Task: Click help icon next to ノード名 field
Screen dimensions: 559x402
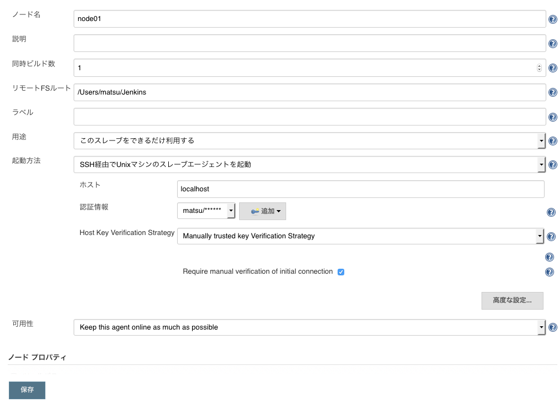Action: 552,20
